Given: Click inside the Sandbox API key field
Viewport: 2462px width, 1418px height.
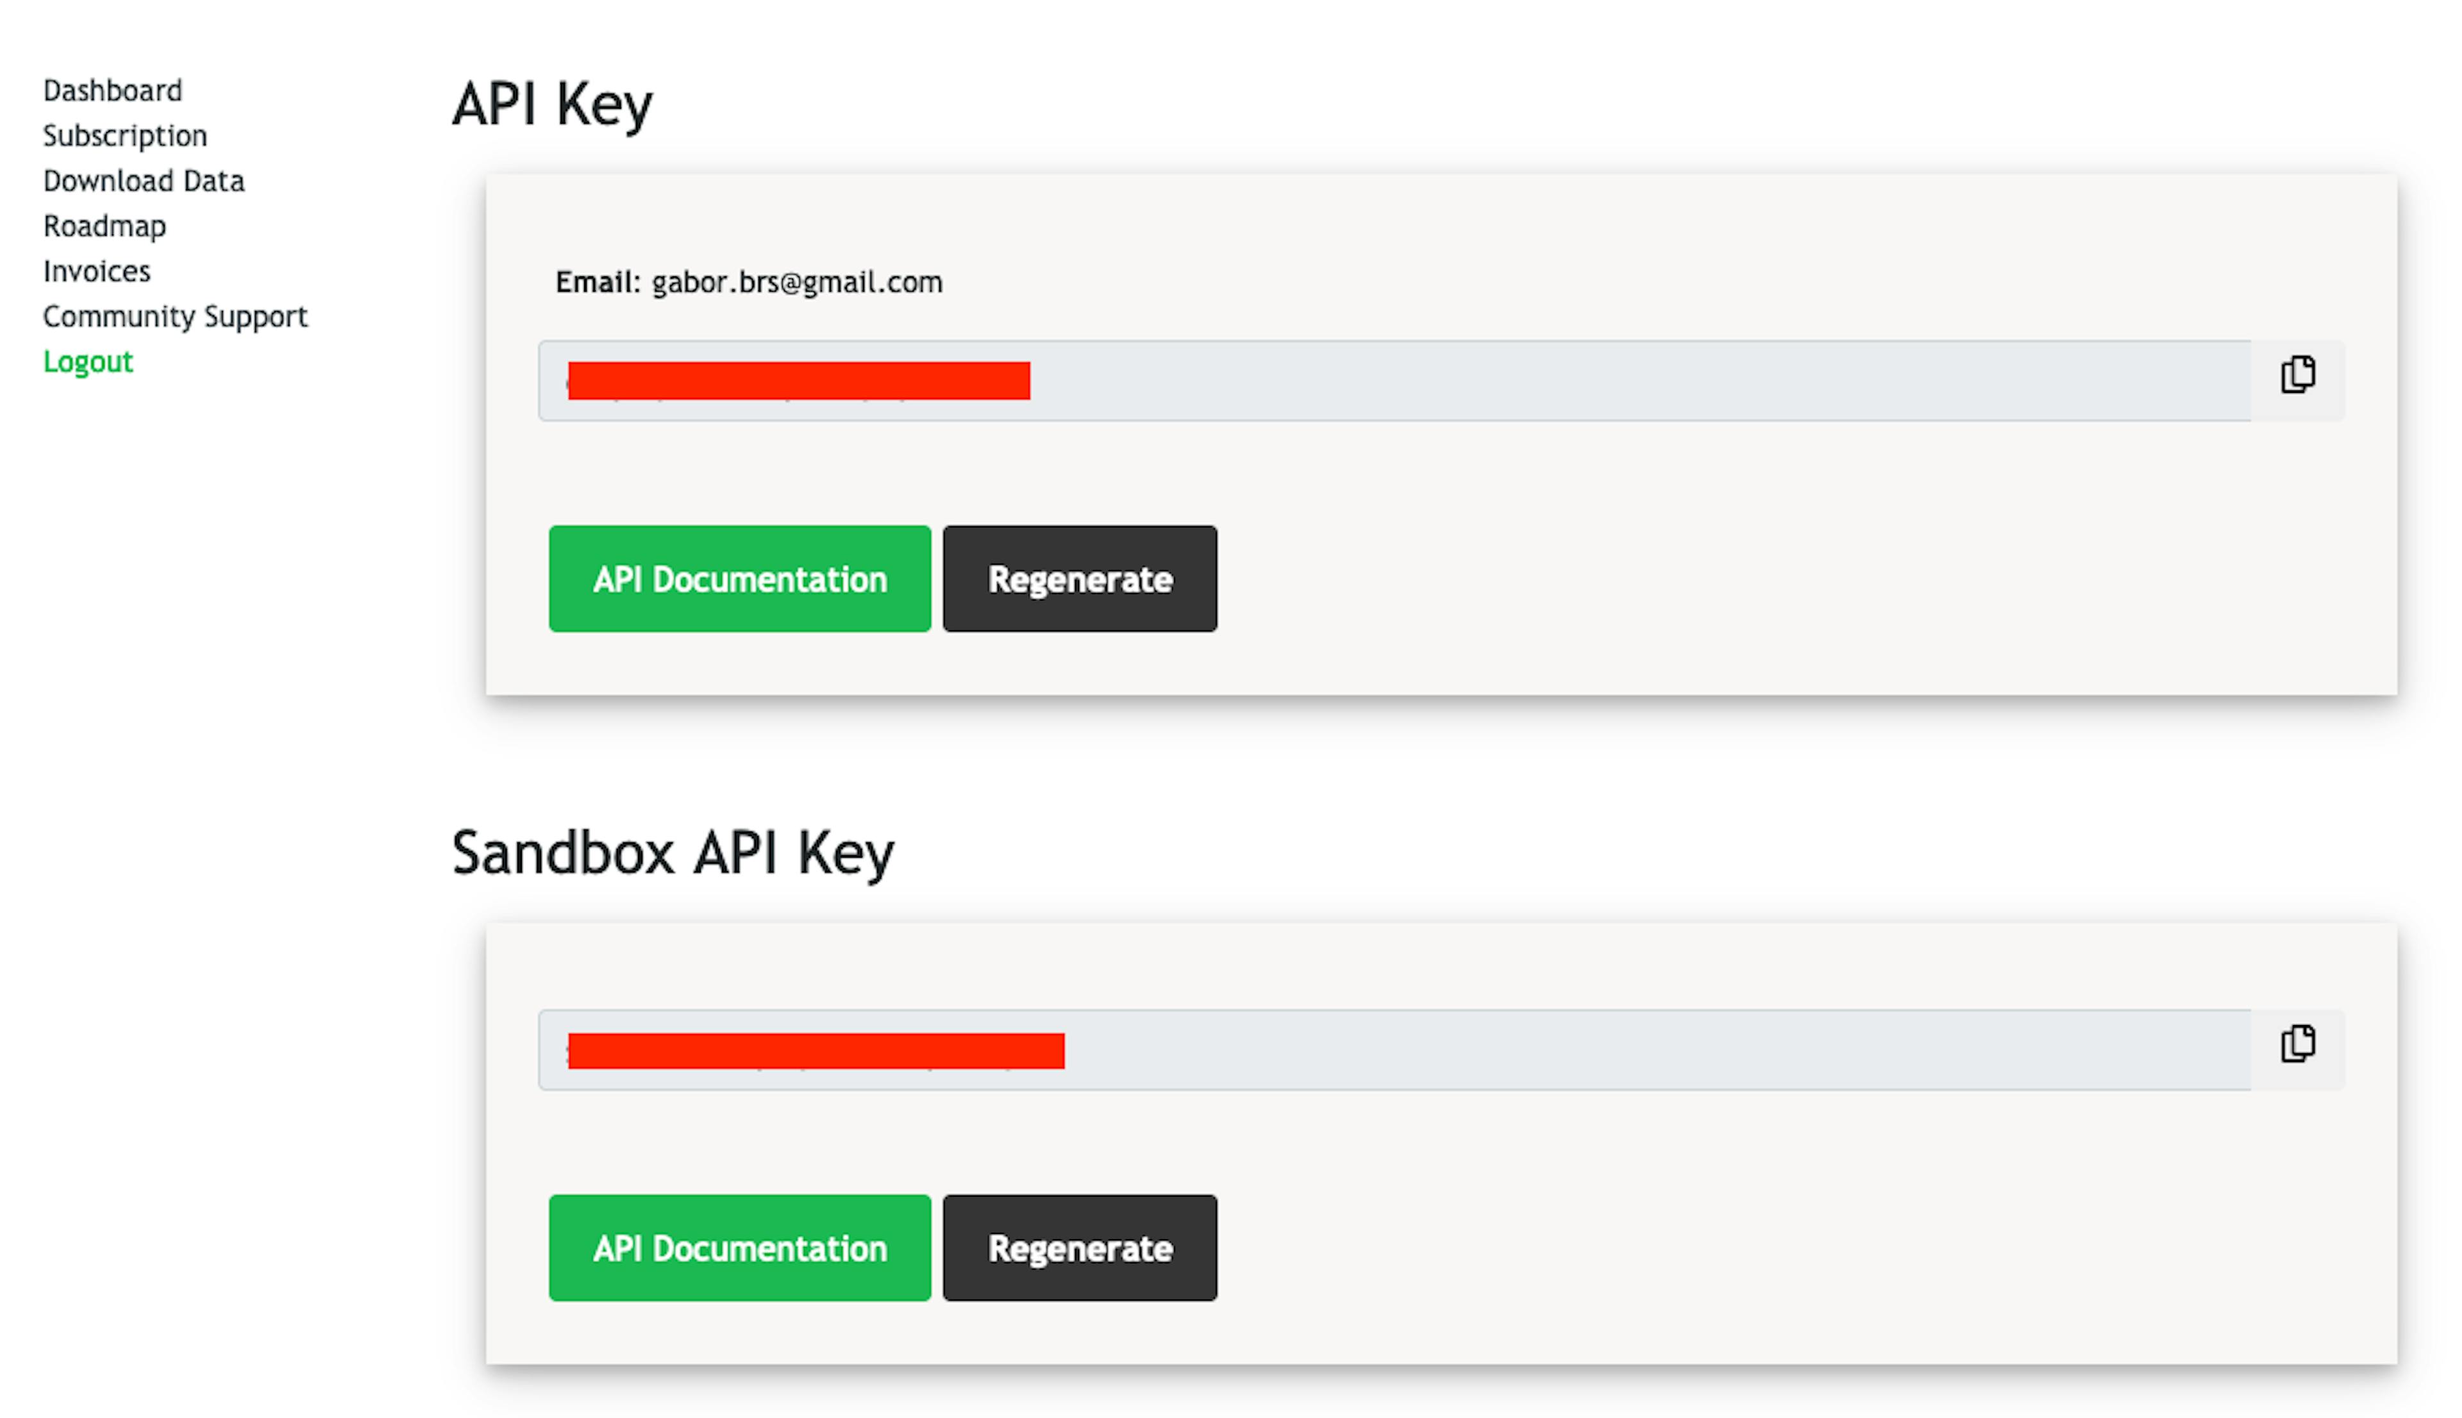Looking at the screenshot, I should click(1558, 1050).
